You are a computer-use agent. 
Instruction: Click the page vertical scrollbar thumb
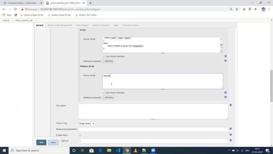pyautogui.click(x=271, y=86)
